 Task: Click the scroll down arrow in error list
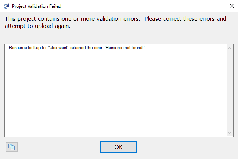click(x=229, y=133)
